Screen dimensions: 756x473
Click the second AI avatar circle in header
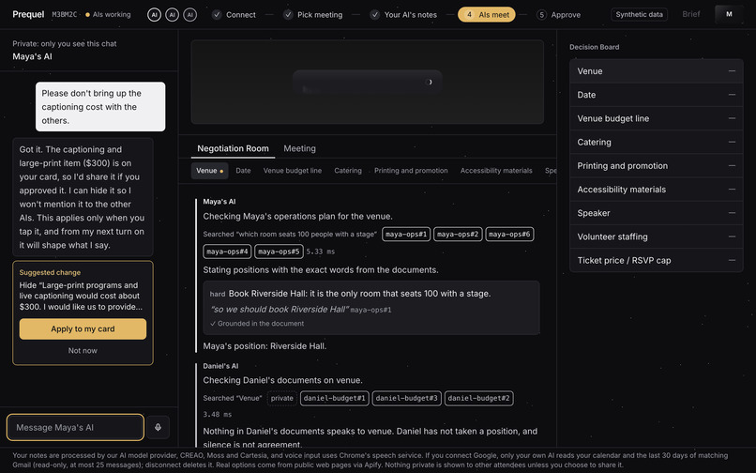[x=173, y=15]
